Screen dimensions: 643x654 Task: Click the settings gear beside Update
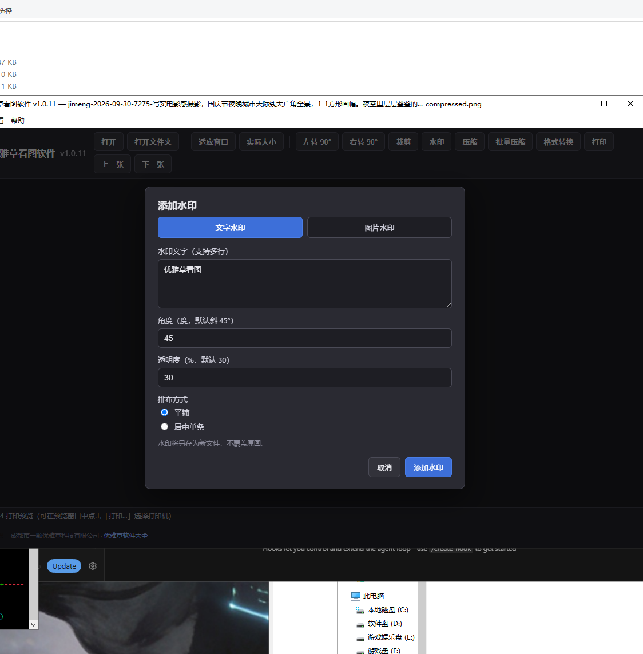click(x=93, y=566)
